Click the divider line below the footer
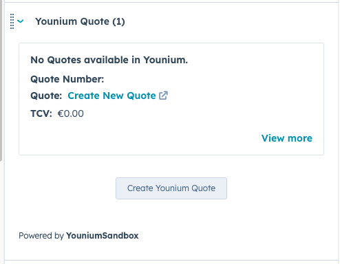This screenshot has height=264, width=340. [171, 260]
